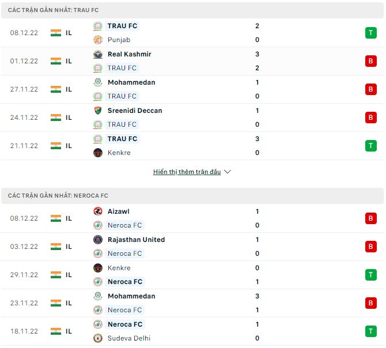386x348 pixels.
Task: Select the Các trận gần nhất: TRAU FC header
Action: point(192,10)
